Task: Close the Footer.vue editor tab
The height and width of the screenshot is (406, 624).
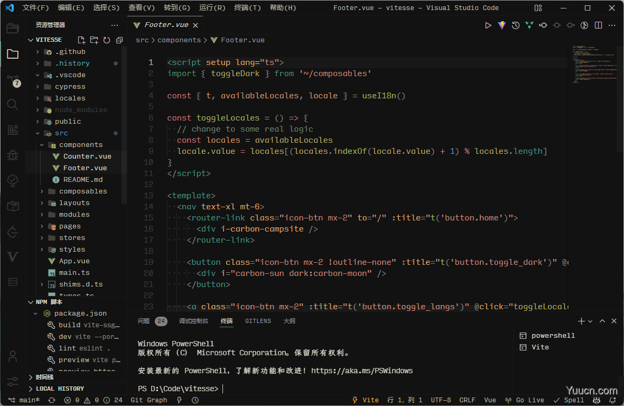Action: [195, 25]
